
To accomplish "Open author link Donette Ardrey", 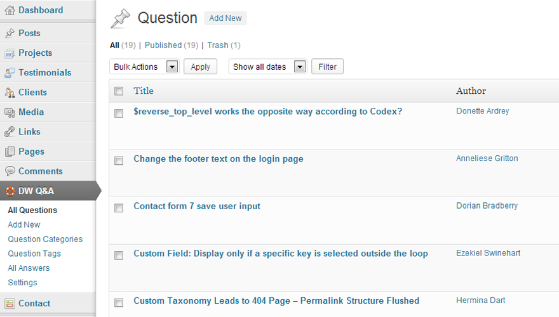I will coord(483,111).
